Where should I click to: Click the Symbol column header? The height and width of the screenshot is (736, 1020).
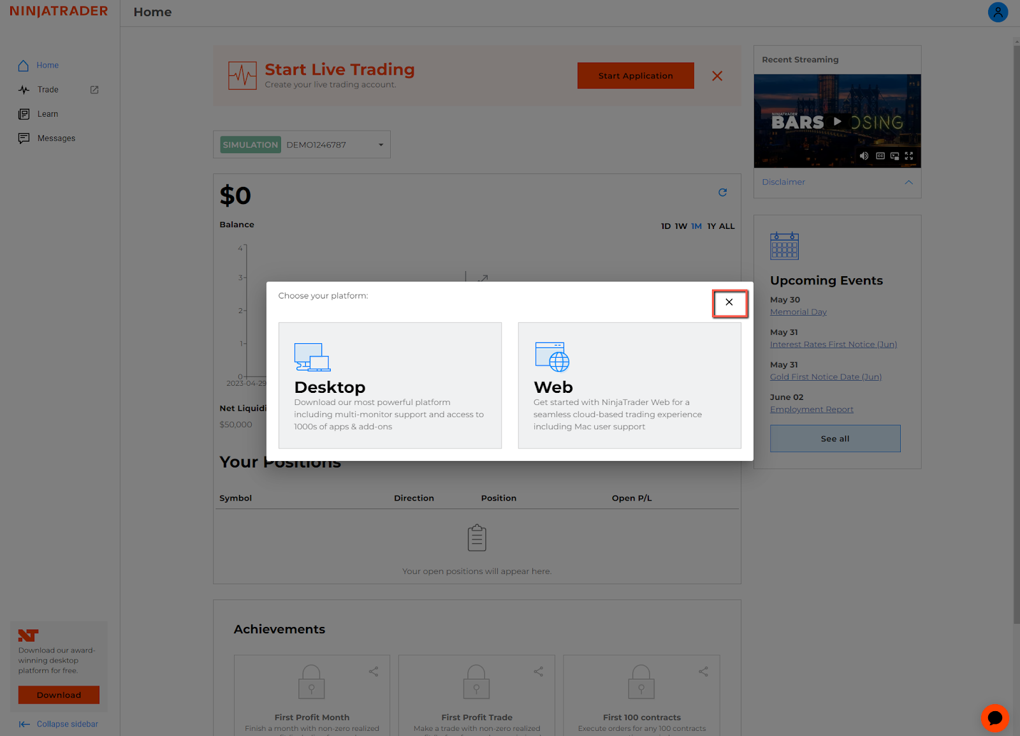pos(236,498)
